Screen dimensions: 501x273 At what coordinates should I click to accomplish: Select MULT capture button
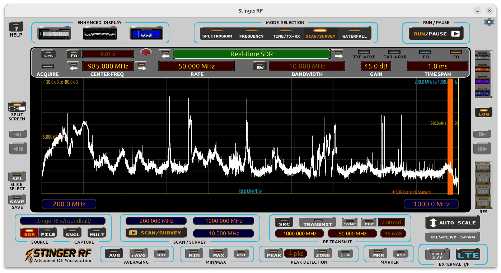tap(97, 233)
